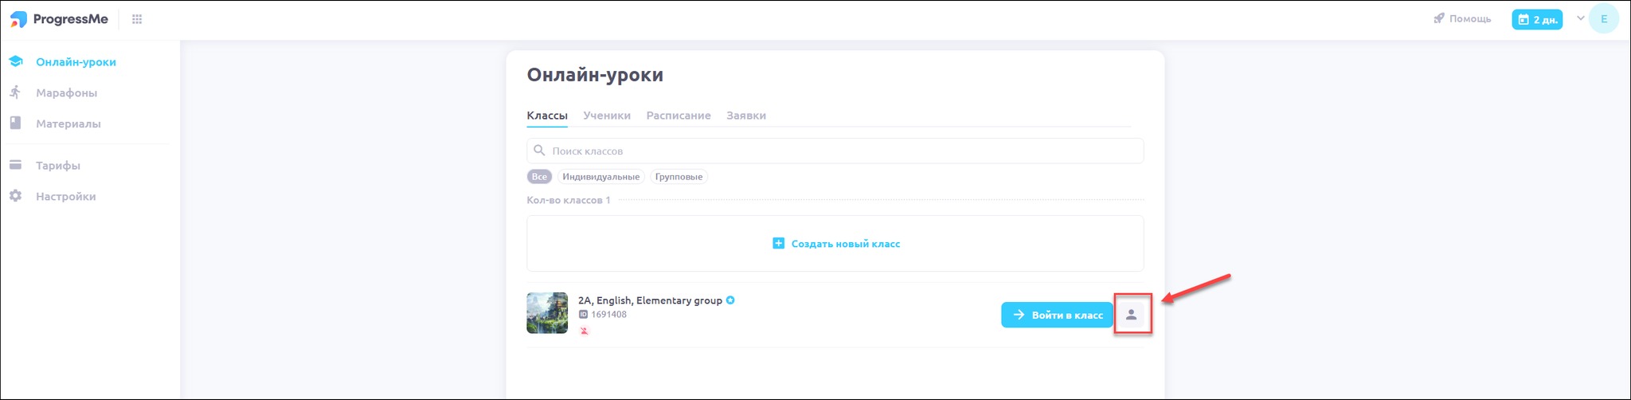Click the card icon for Тарифы
The height and width of the screenshot is (400, 1631).
15,165
